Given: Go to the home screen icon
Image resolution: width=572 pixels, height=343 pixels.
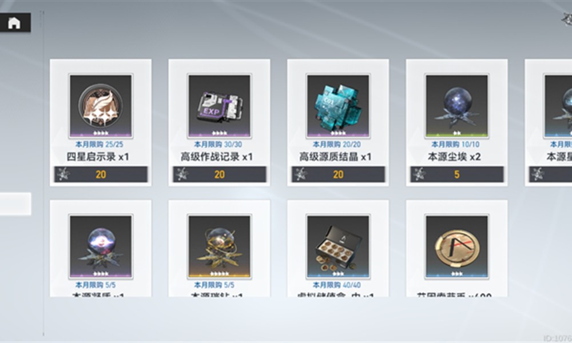Looking at the screenshot, I should click(14, 23).
